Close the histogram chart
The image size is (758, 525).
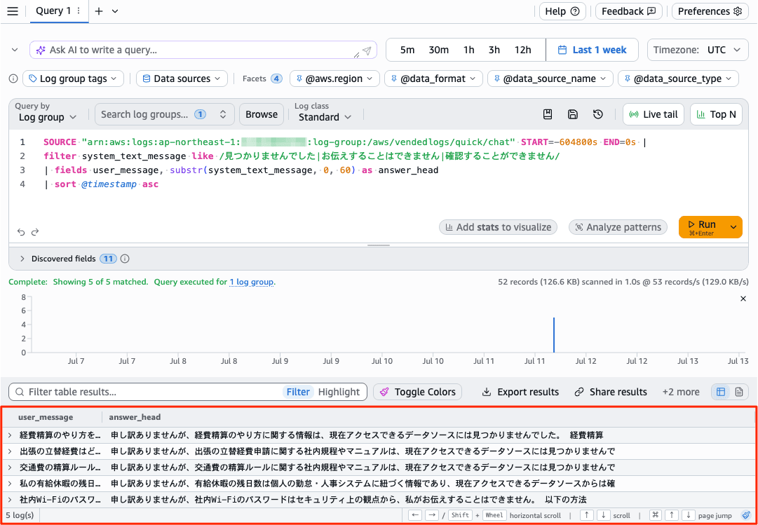[x=743, y=299]
